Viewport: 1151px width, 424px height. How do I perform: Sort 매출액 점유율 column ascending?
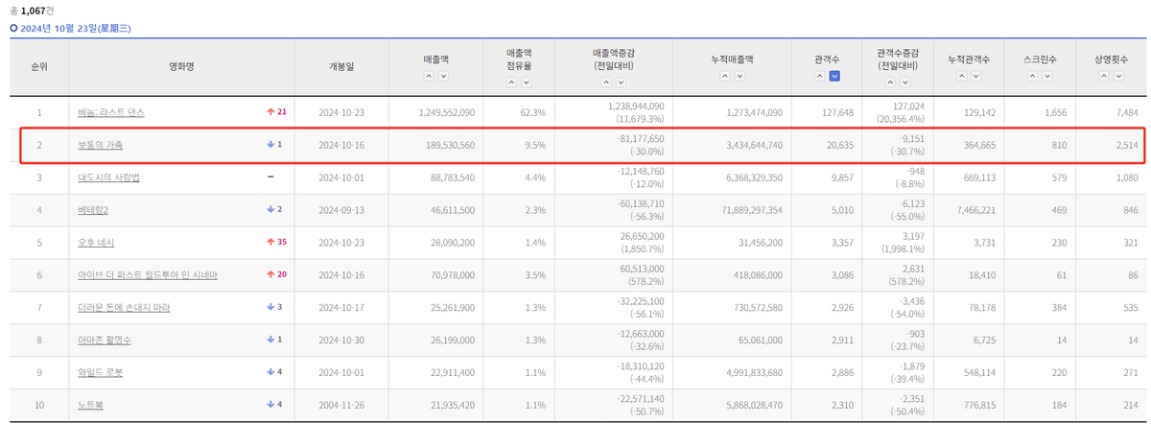[511, 82]
